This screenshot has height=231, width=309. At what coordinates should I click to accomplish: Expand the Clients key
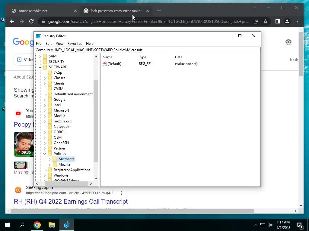(45, 84)
